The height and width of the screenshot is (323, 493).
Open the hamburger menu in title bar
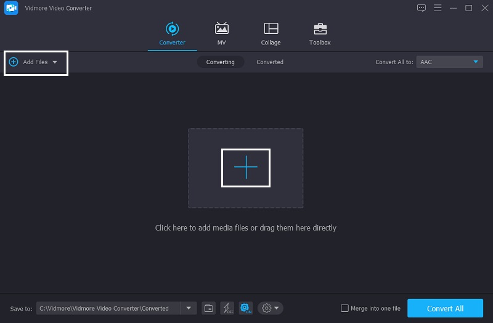(x=438, y=8)
